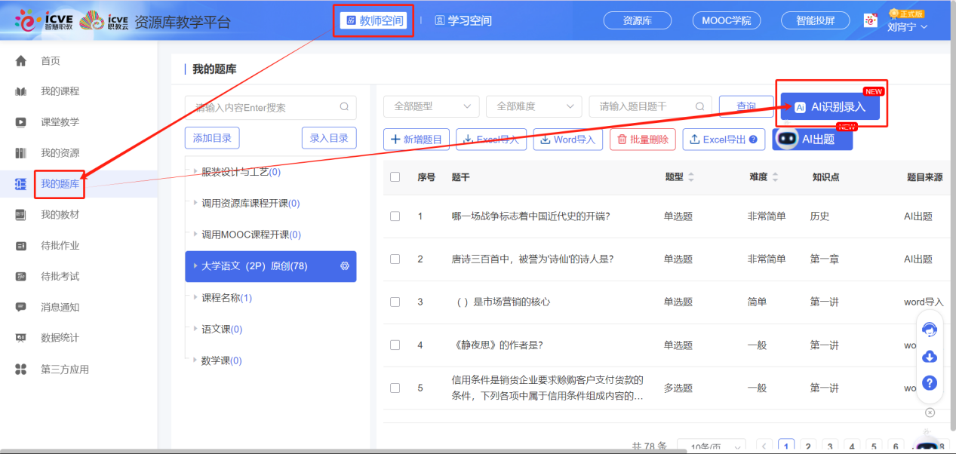This screenshot has width=956, height=454.
Task: Open 我的课程 in the sidebar menu
Action: (x=60, y=92)
